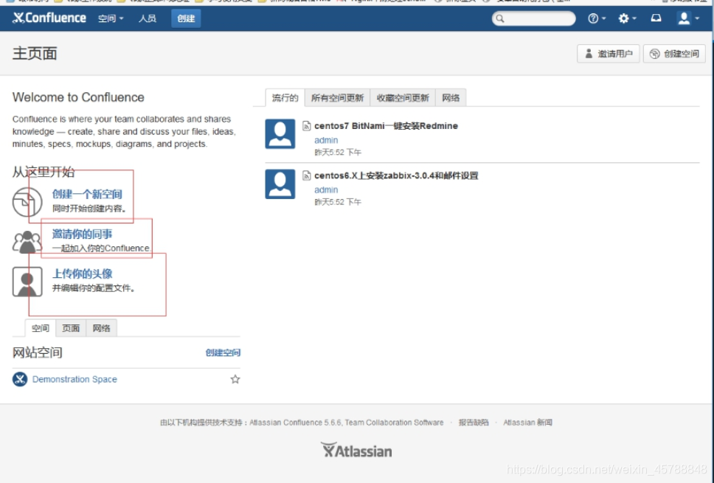Open the 空间 dropdown menu

(x=111, y=18)
